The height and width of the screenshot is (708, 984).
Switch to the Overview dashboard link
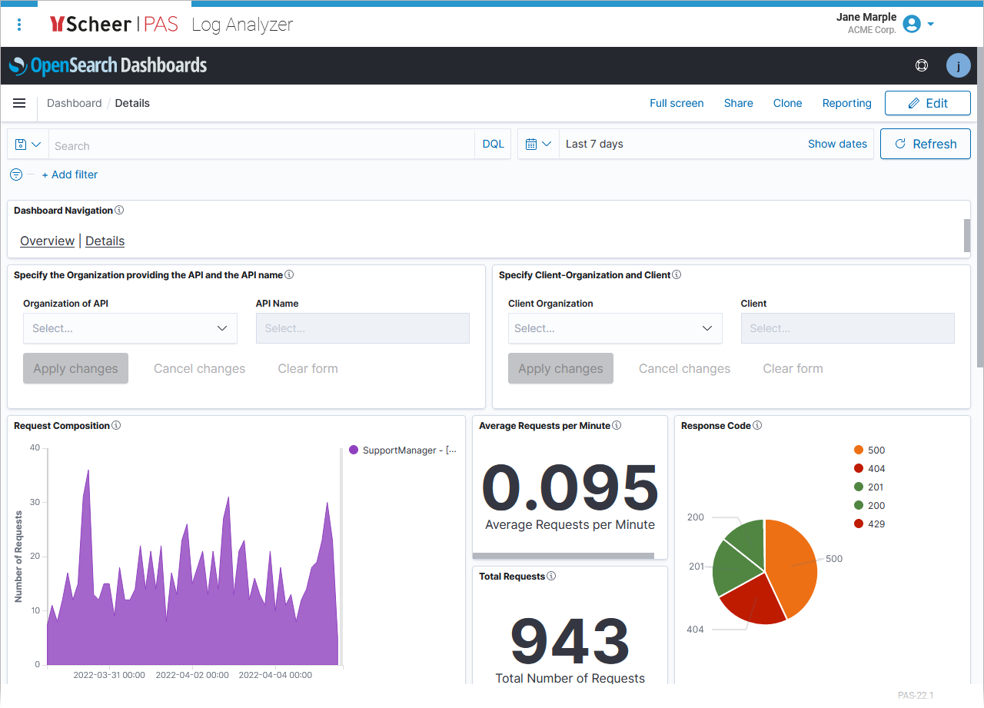[x=47, y=241]
